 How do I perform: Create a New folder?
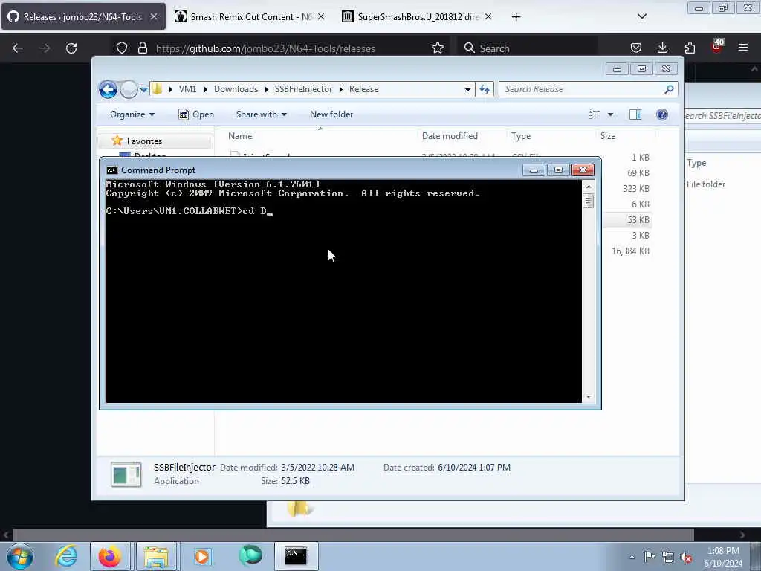[x=331, y=114]
